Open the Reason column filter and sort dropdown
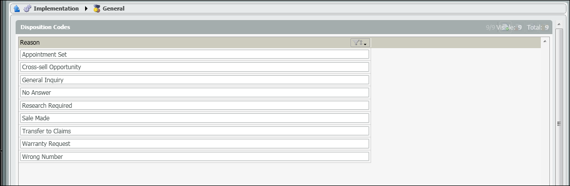This screenshot has height=186, width=570. pyautogui.click(x=360, y=43)
